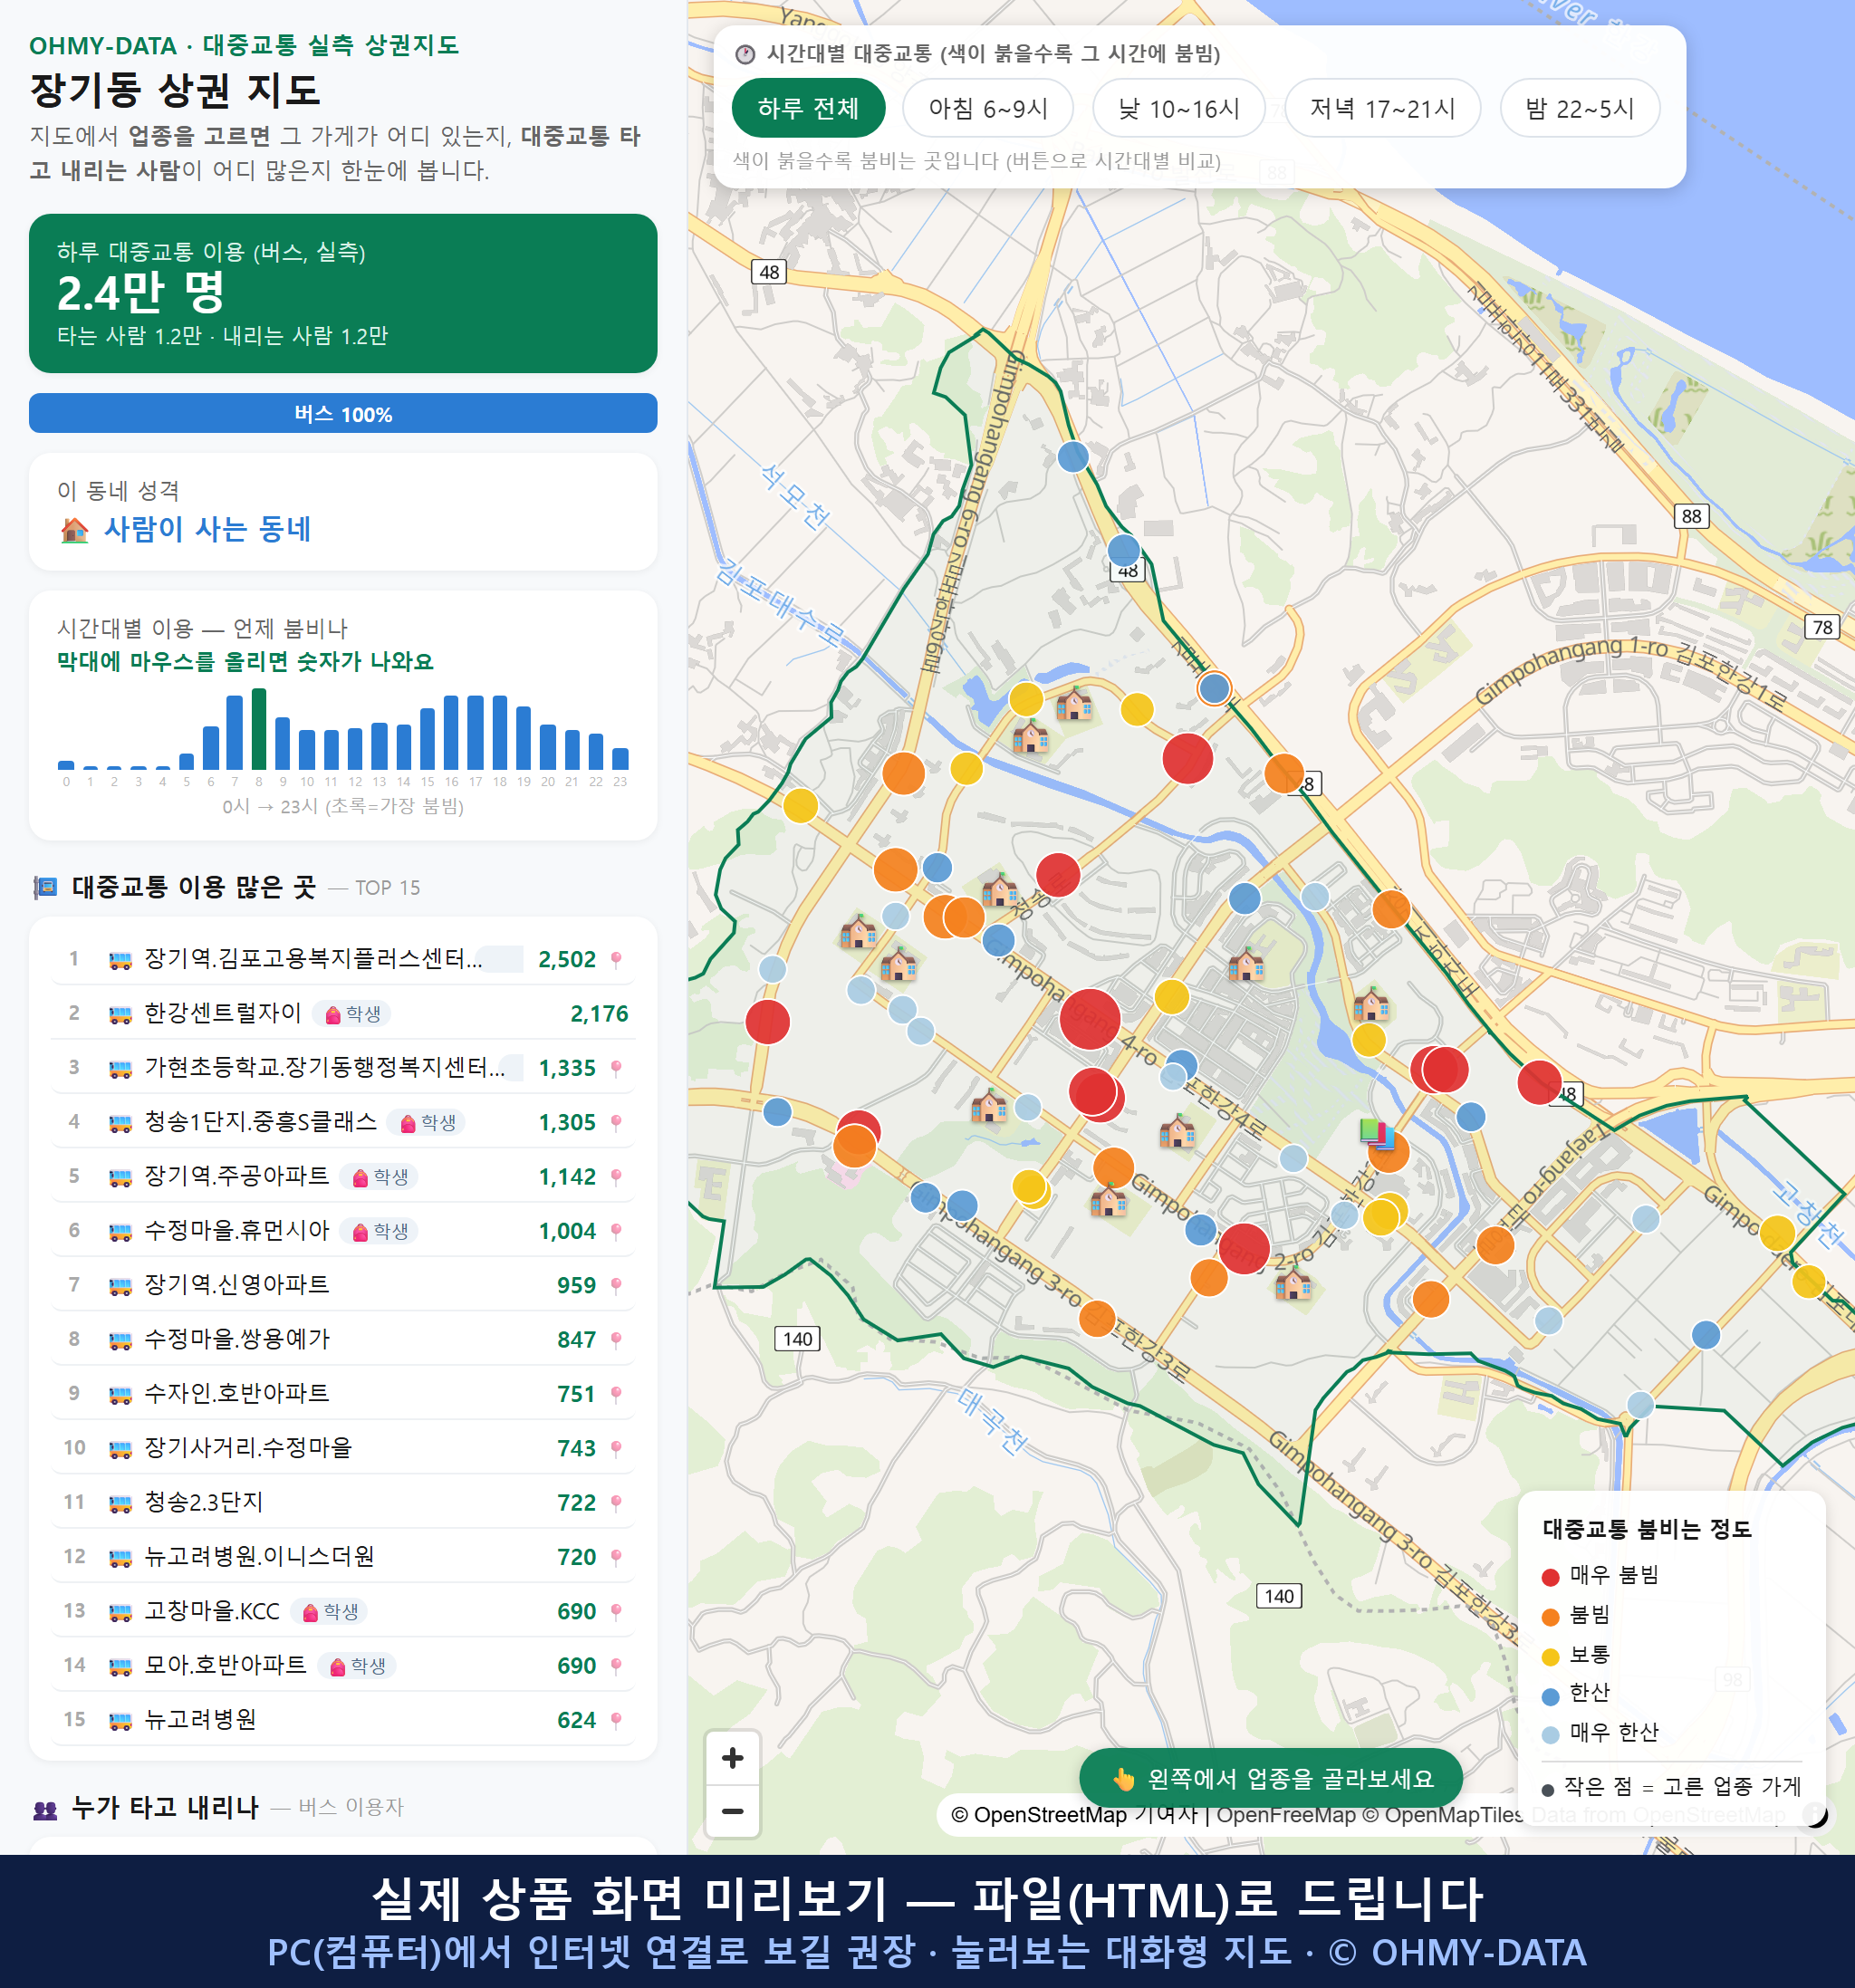The image size is (1855, 1988).
Task: Switch to 아침 6~9시 time filter
Action: pyautogui.click(x=987, y=108)
